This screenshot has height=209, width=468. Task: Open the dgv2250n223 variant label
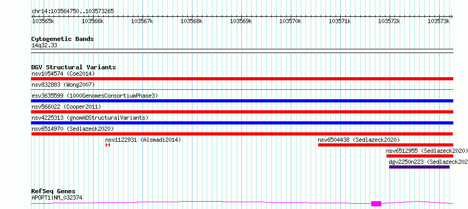429,162
